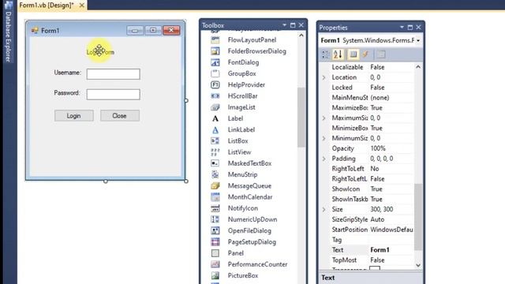
Task: Select the LinkLabel control icon
Action: 215,129
